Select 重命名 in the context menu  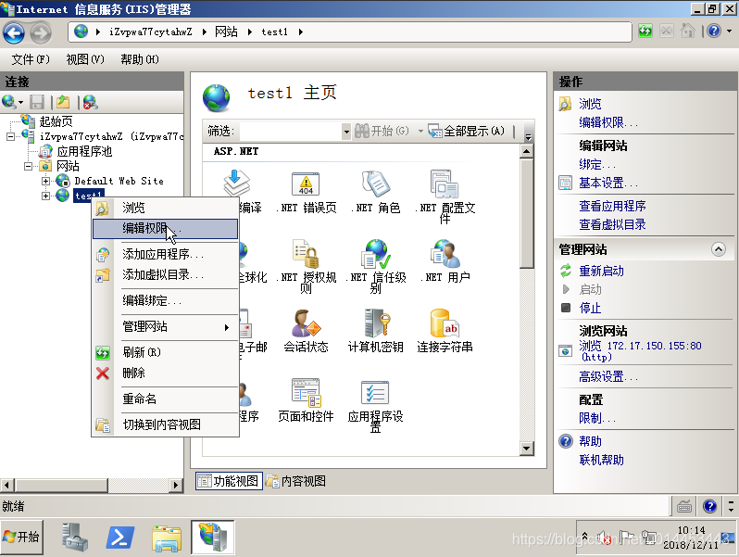click(165, 399)
